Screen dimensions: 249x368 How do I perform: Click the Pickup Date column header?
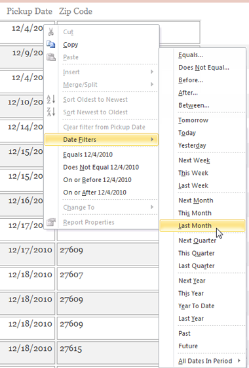29,11
